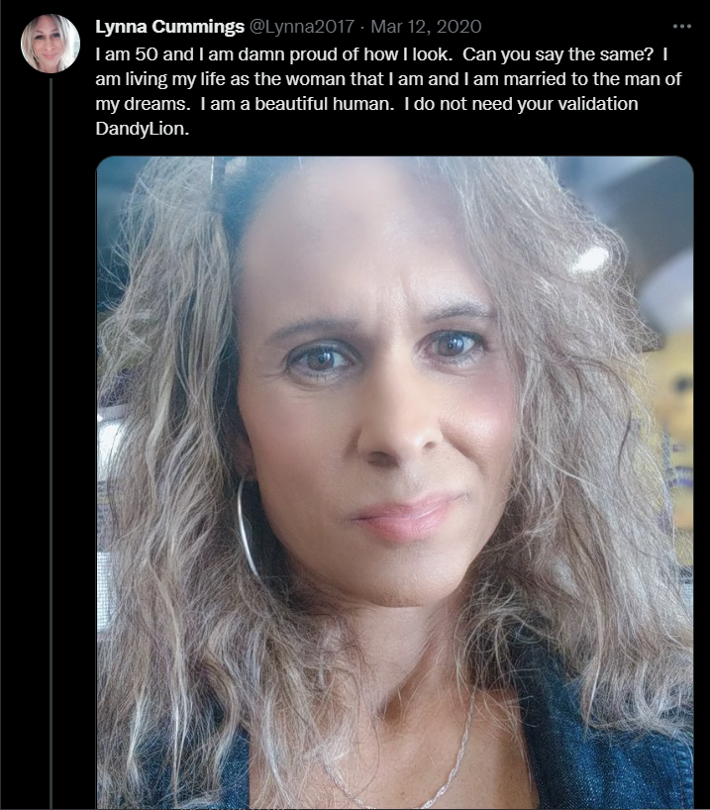Expand the attached selfie photo

395,482
